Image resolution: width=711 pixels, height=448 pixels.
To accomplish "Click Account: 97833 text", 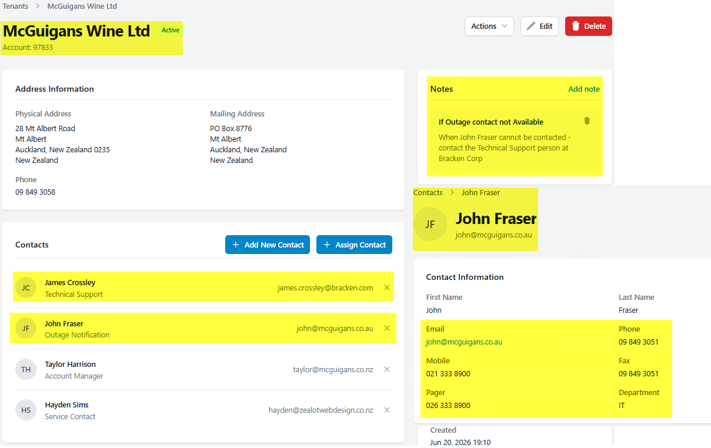I will (28, 47).
